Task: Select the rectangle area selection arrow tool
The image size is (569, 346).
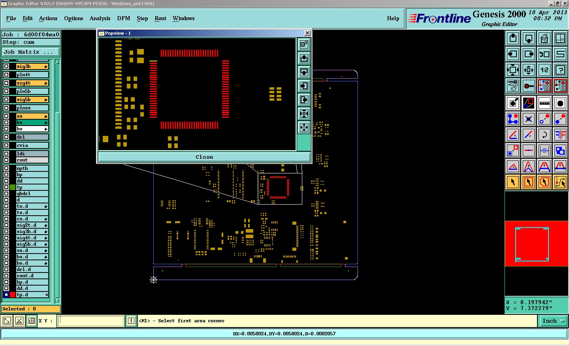Action: tap(529, 182)
